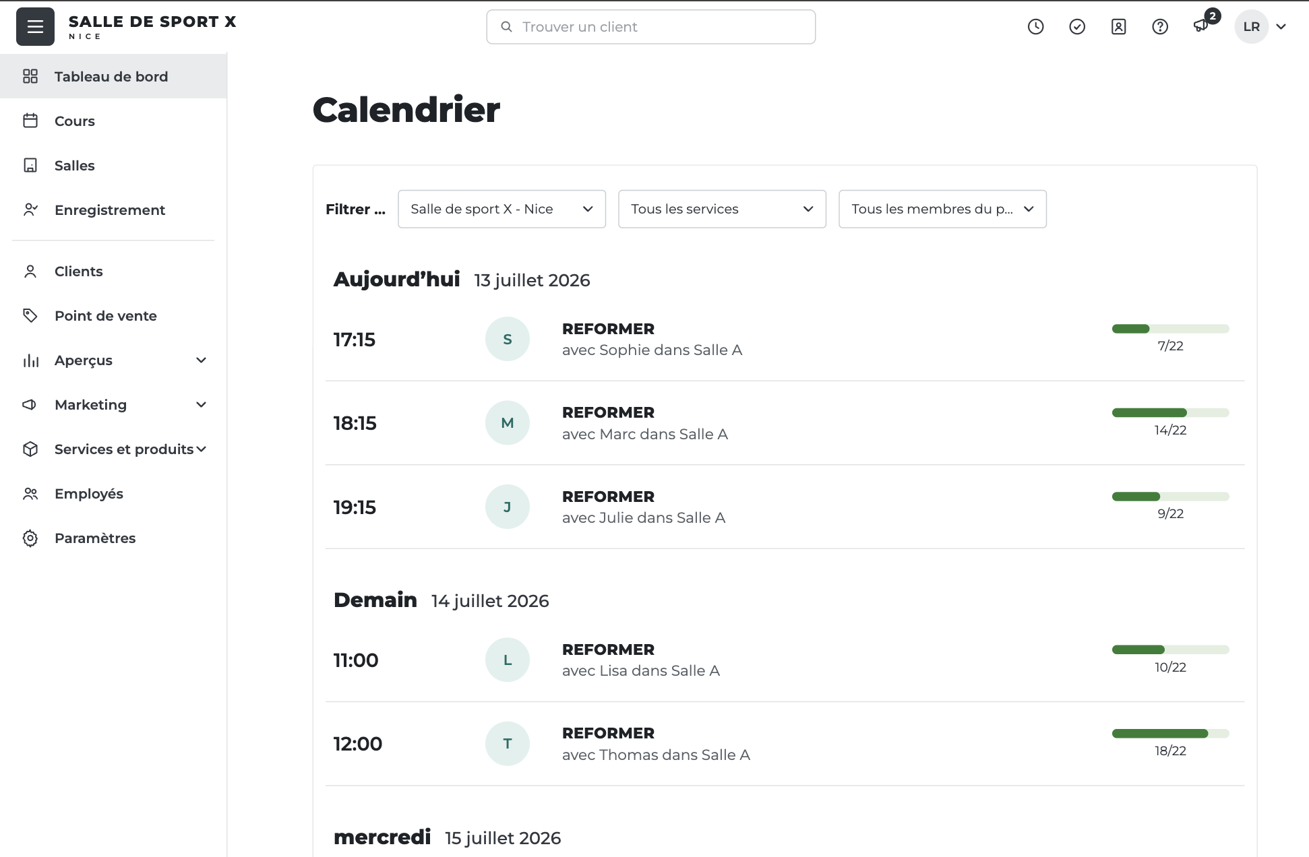Open the Salle de sport X - Nice dropdown

click(x=501, y=209)
